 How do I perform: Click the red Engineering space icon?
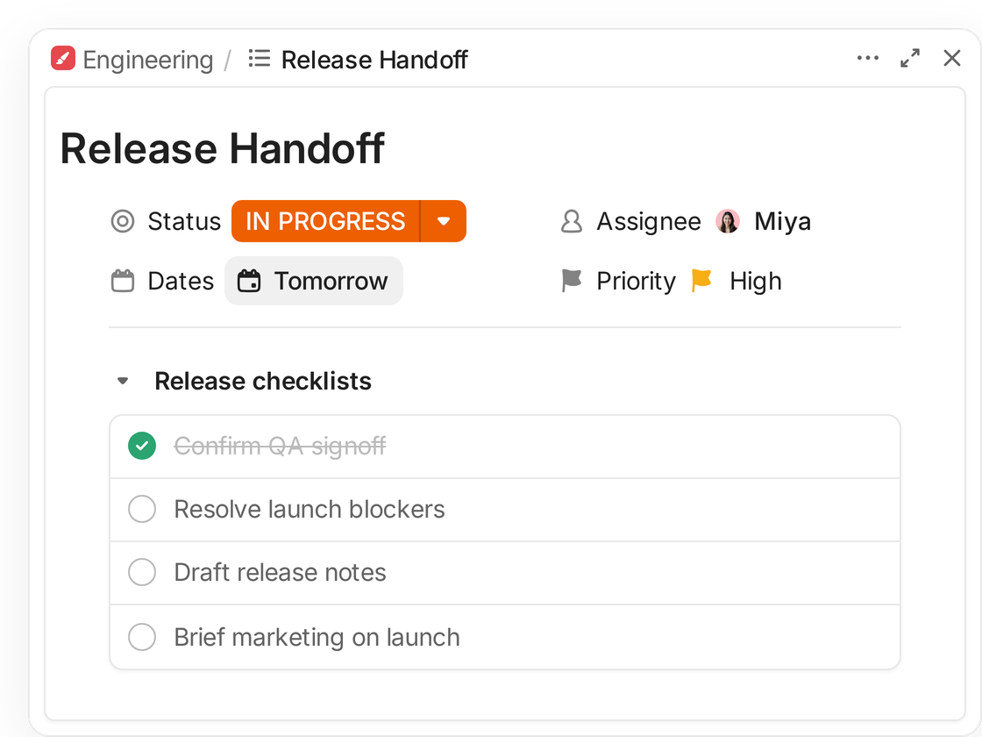(62, 58)
